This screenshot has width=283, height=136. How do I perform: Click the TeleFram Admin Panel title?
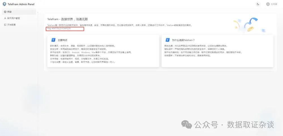pyautogui.click(x=21, y=4)
